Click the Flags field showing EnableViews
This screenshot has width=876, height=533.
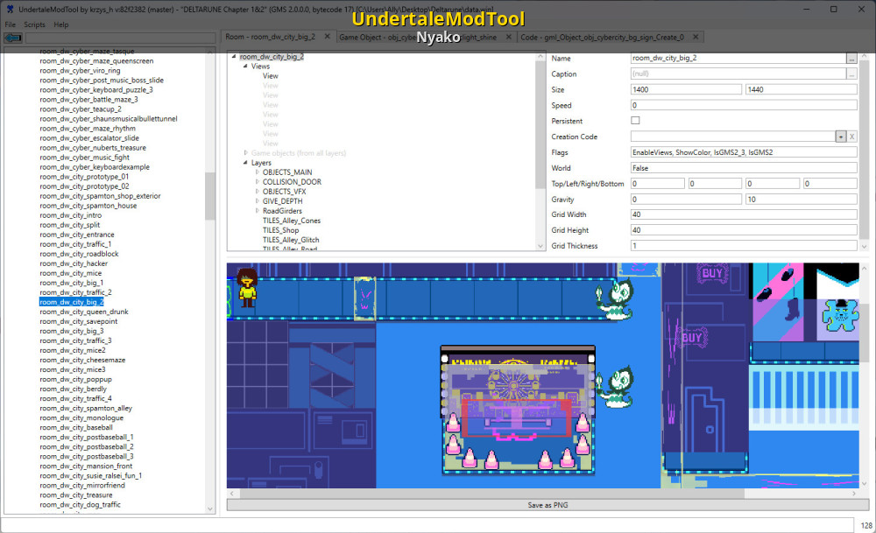[x=744, y=152]
